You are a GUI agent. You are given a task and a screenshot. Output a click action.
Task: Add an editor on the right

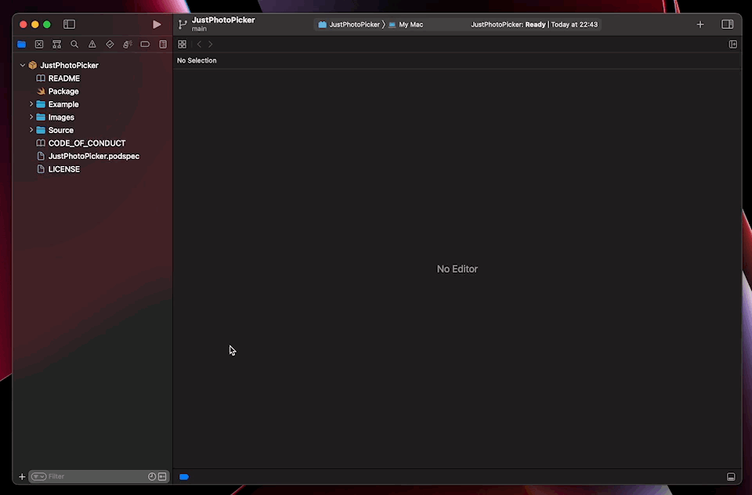pyautogui.click(x=733, y=44)
